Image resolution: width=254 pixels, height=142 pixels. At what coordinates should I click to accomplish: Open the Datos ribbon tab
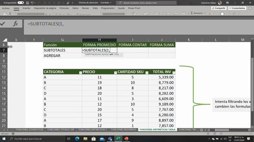point(75,8)
